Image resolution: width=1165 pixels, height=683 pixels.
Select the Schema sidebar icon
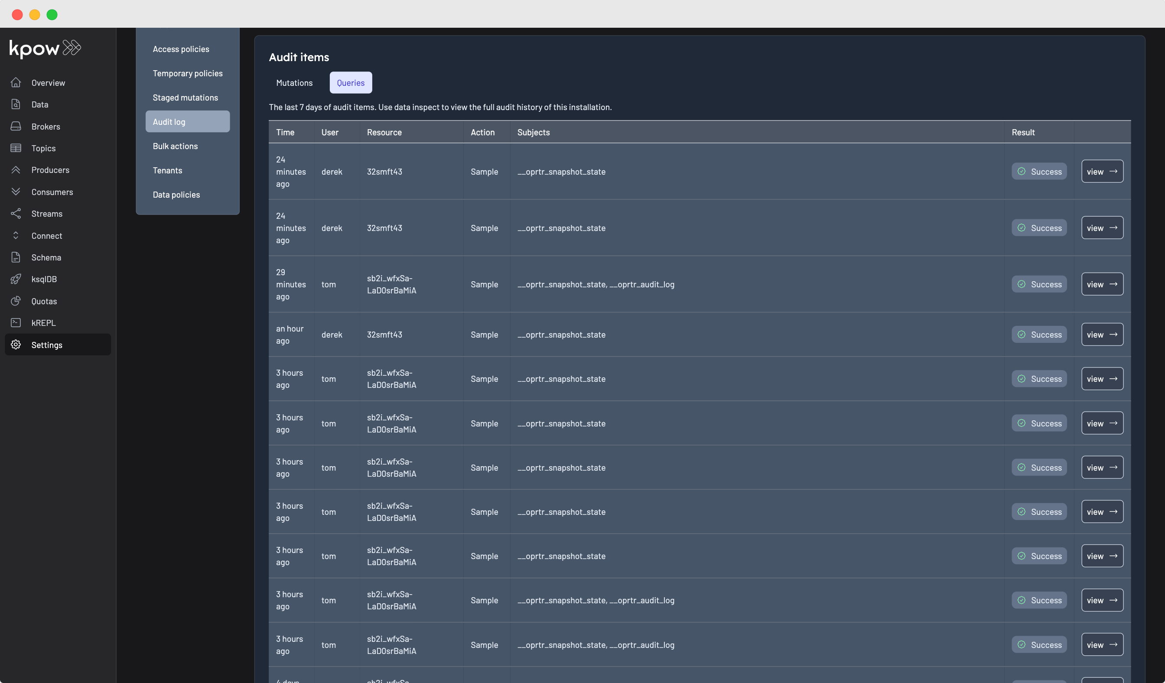click(x=16, y=258)
